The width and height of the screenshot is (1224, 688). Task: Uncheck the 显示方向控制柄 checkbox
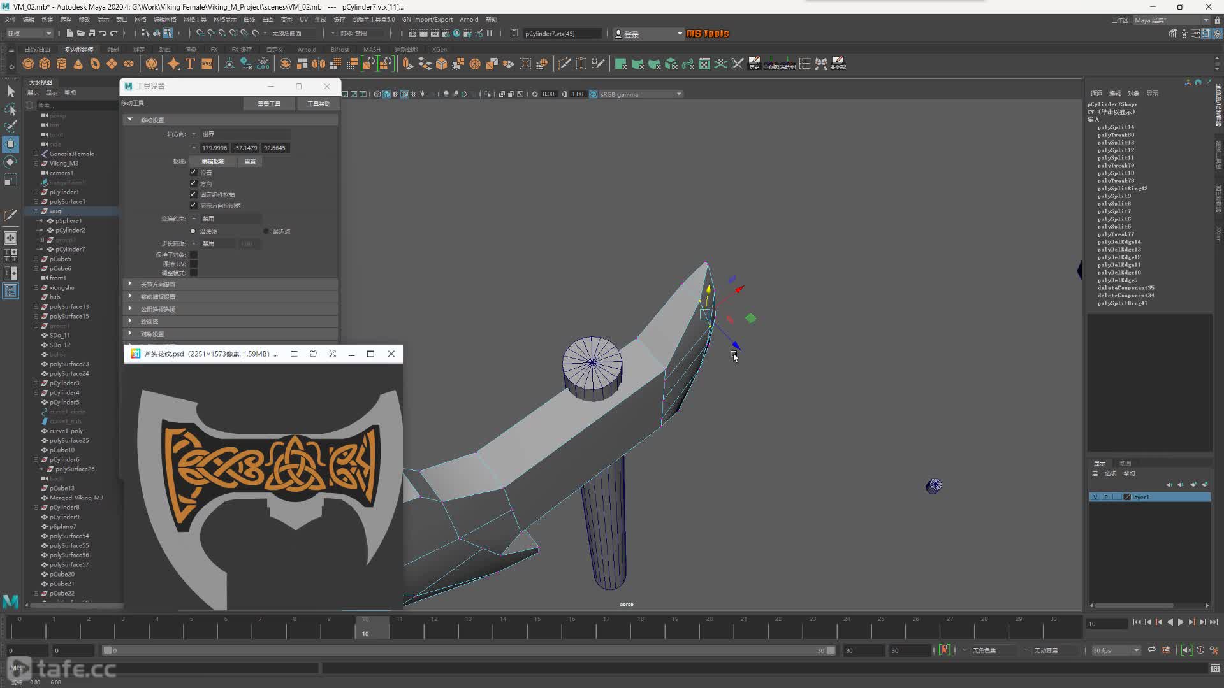click(x=193, y=205)
